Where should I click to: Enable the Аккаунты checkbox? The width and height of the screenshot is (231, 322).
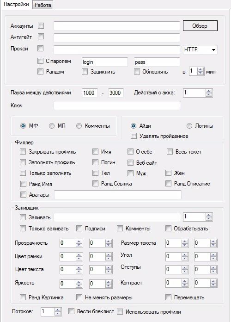pos(41,25)
